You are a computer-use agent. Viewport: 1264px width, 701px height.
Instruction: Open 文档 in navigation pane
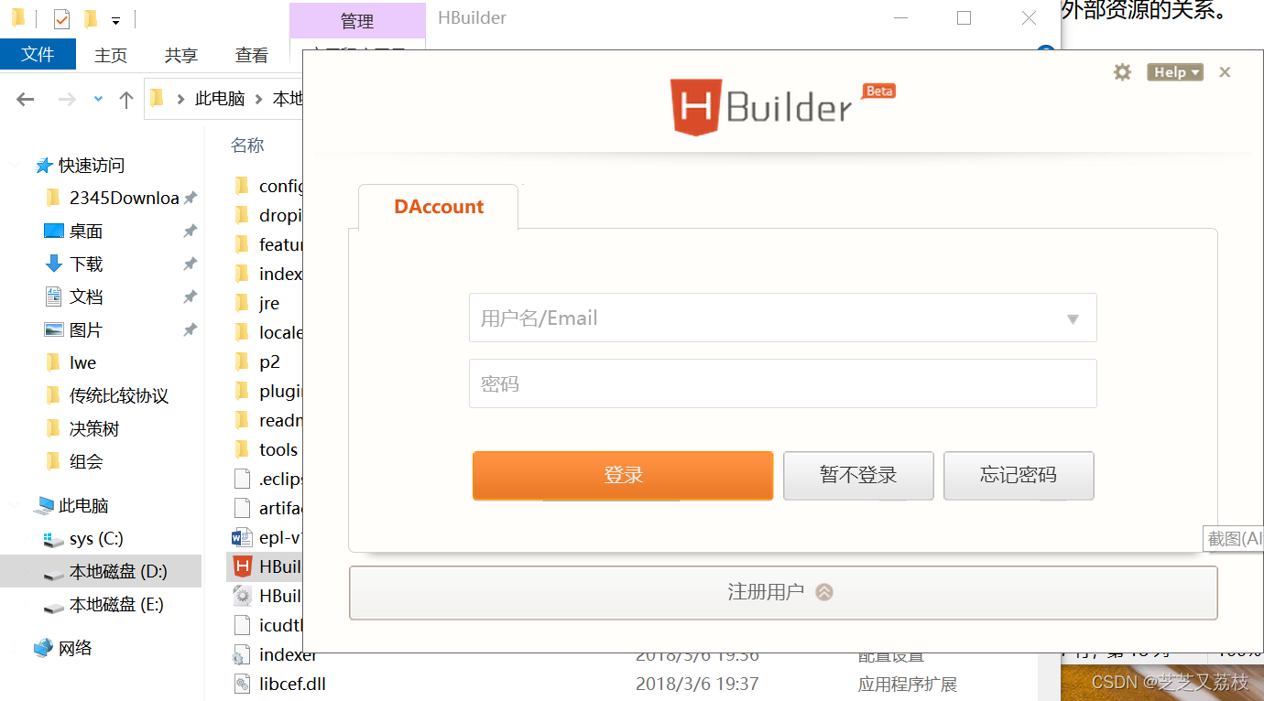[x=86, y=297]
